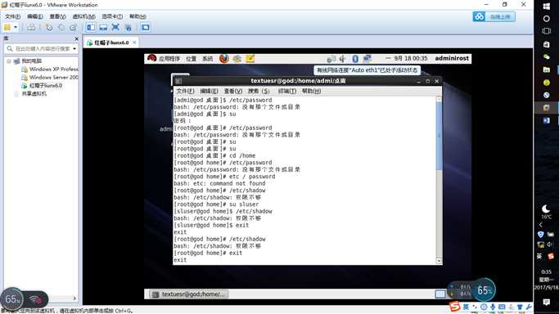The width and height of the screenshot is (559, 314).
Task: Click the Sogou input S logo icon
Action: click(x=455, y=306)
